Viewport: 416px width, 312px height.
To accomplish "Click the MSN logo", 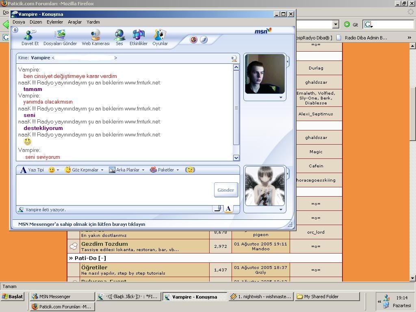I will 263,31.
